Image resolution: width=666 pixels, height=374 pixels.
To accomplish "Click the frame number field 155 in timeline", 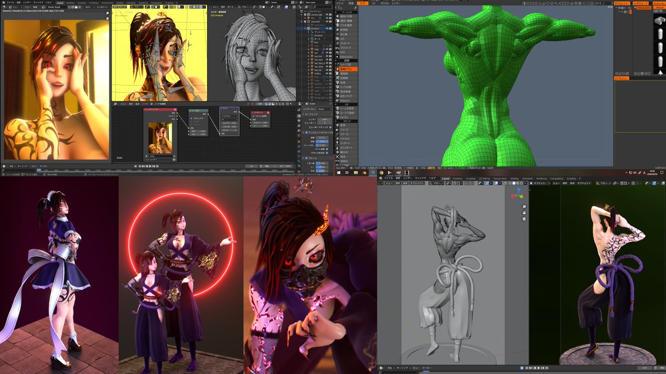I will coord(645,368).
